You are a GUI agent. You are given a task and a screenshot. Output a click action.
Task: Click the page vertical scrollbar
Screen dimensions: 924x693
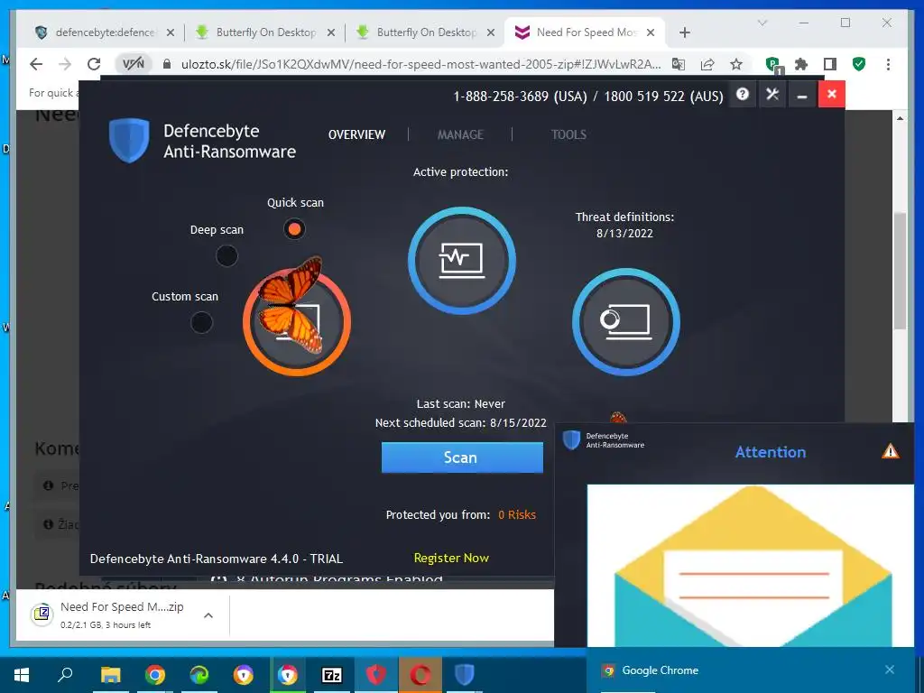[x=900, y=271]
